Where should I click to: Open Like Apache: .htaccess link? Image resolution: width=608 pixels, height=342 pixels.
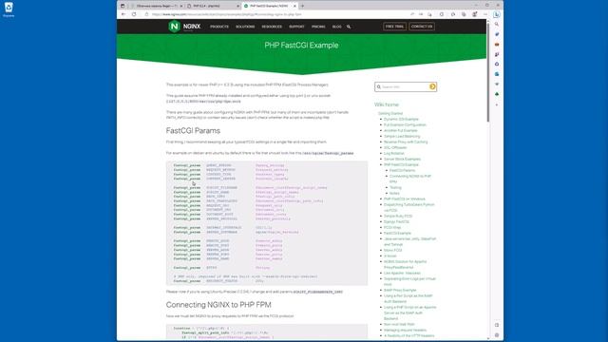402,273
